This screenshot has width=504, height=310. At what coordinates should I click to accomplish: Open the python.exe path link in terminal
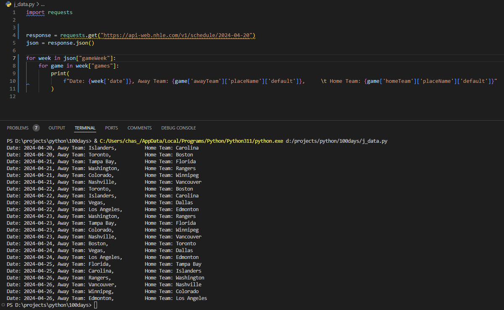tap(192, 141)
